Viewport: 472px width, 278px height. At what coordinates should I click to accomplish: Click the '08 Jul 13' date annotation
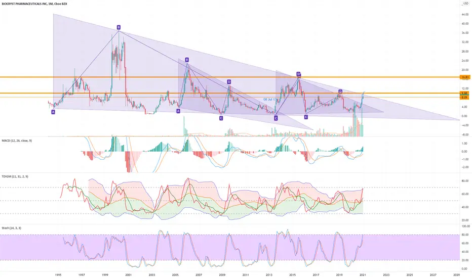269,99
